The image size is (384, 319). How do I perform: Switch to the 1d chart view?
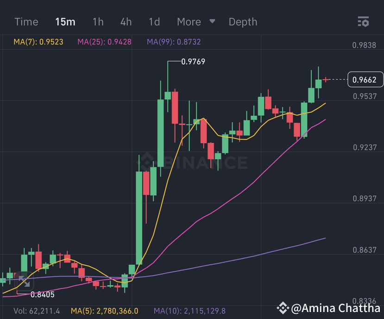coord(154,21)
